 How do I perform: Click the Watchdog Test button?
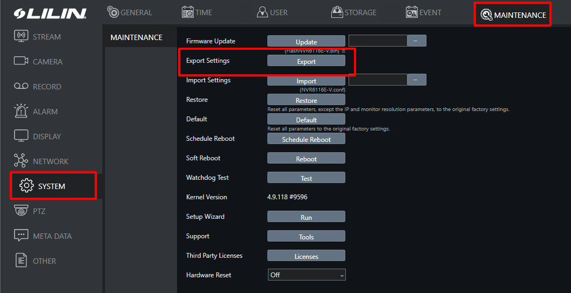click(306, 178)
